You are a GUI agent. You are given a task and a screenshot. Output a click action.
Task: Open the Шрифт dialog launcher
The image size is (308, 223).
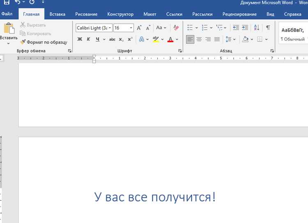[x=180, y=51]
